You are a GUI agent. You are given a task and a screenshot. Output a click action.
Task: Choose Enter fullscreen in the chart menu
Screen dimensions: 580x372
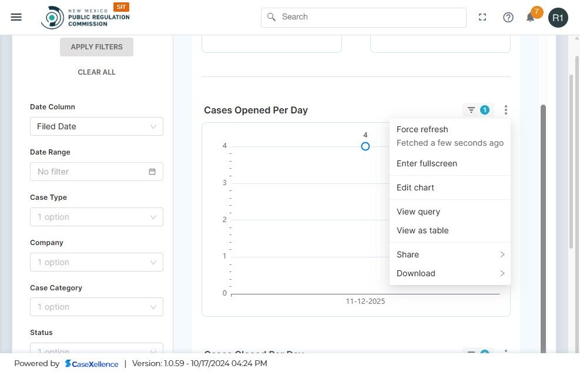[450, 163]
